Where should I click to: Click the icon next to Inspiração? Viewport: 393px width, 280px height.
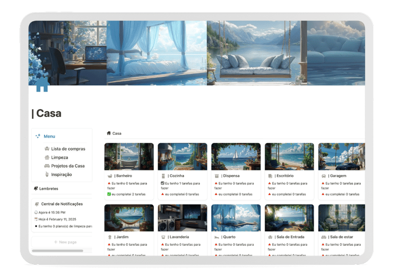coord(47,175)
